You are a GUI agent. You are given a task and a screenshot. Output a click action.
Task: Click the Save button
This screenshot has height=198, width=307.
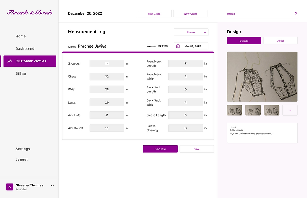(x=197, y=149)
